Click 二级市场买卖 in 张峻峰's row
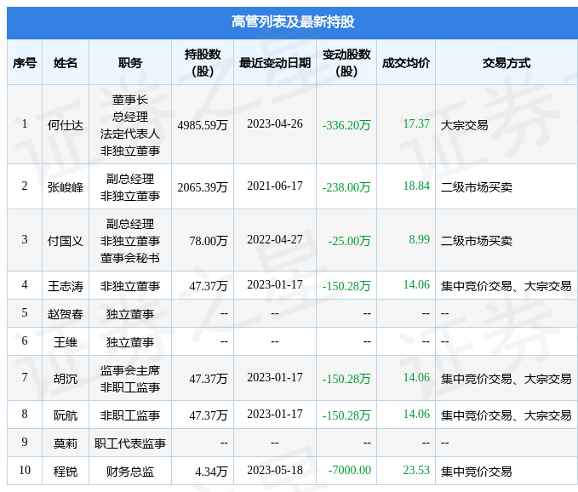 point(477,187)
